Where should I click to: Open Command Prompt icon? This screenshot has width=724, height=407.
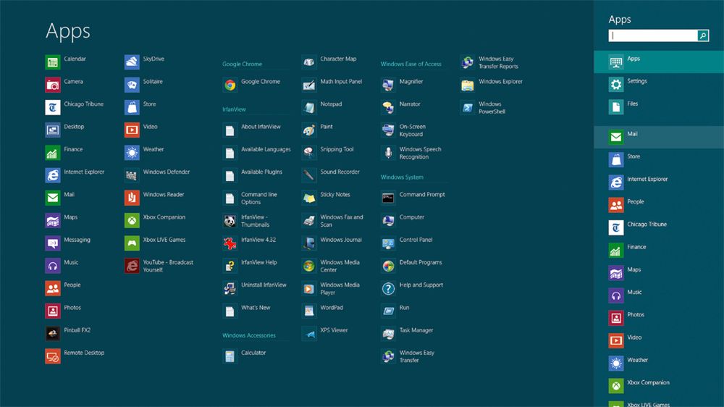[388, 198]
